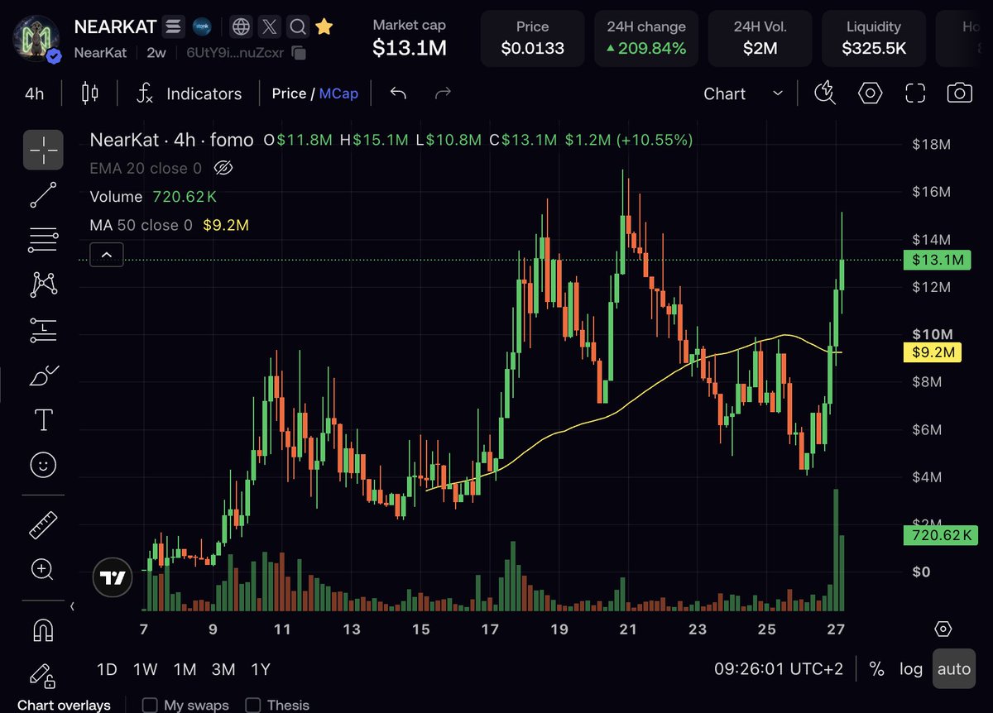Open the Fibonacci retracement tools
Viewport: 993px width, 713px height.
click(x=43, y=240)
